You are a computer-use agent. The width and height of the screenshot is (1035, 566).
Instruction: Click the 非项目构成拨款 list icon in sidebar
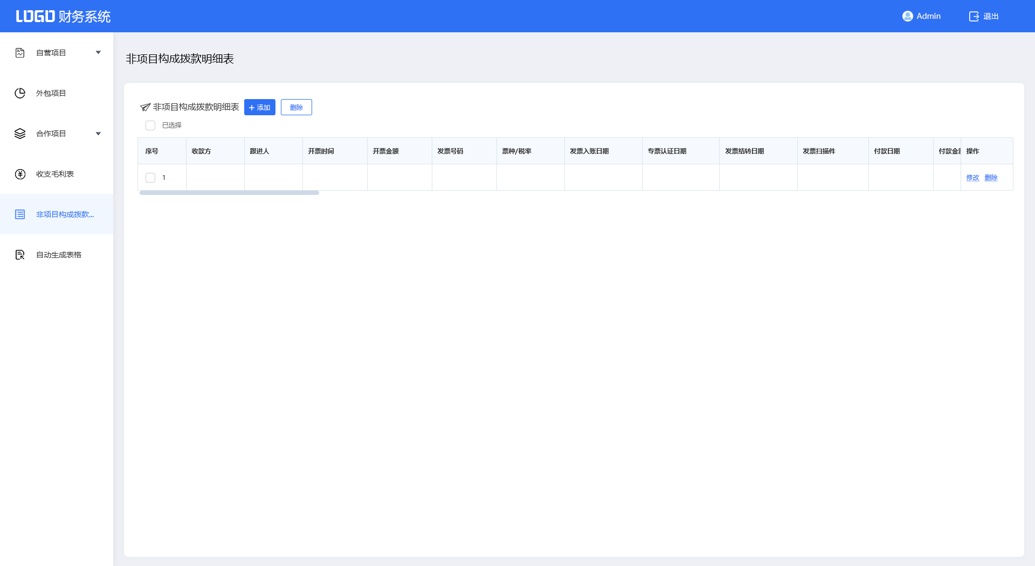(20, 214)
